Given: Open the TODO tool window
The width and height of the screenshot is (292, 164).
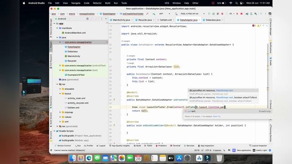Looking at the screenshot, I should (x=148, y=146).
